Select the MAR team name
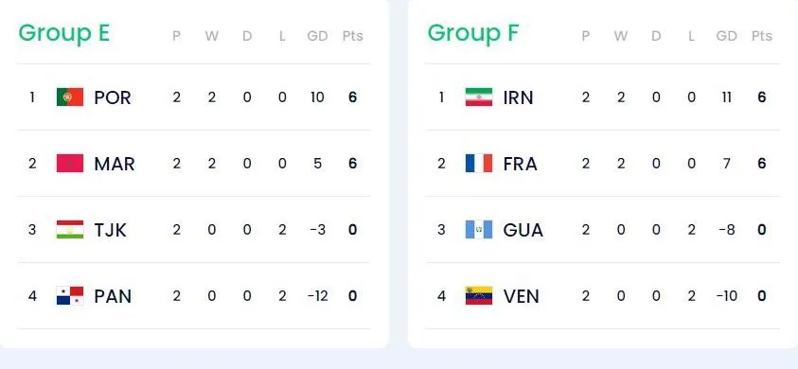The image size is (798, 369). click(x=115, y=164)
